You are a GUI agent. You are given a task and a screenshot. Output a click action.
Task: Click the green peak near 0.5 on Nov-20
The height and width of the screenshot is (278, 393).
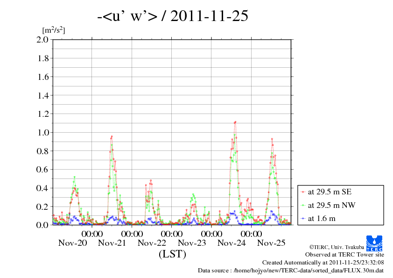74,177
